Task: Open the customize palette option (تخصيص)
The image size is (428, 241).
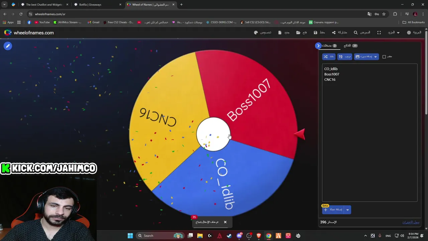Action: (262, 32)
